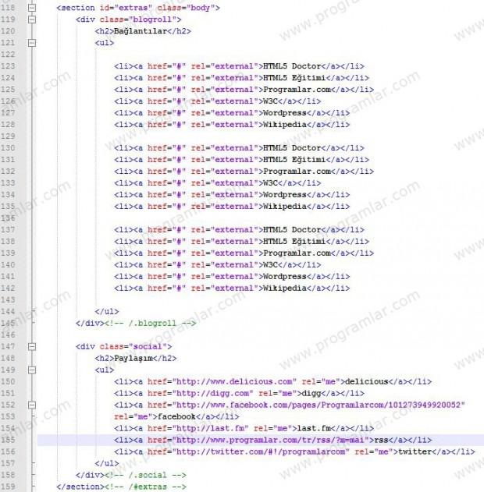The width and height of the screenshot is (484, 492).
Task: Click the facebook link text on line 153
Action: [176, 416]
